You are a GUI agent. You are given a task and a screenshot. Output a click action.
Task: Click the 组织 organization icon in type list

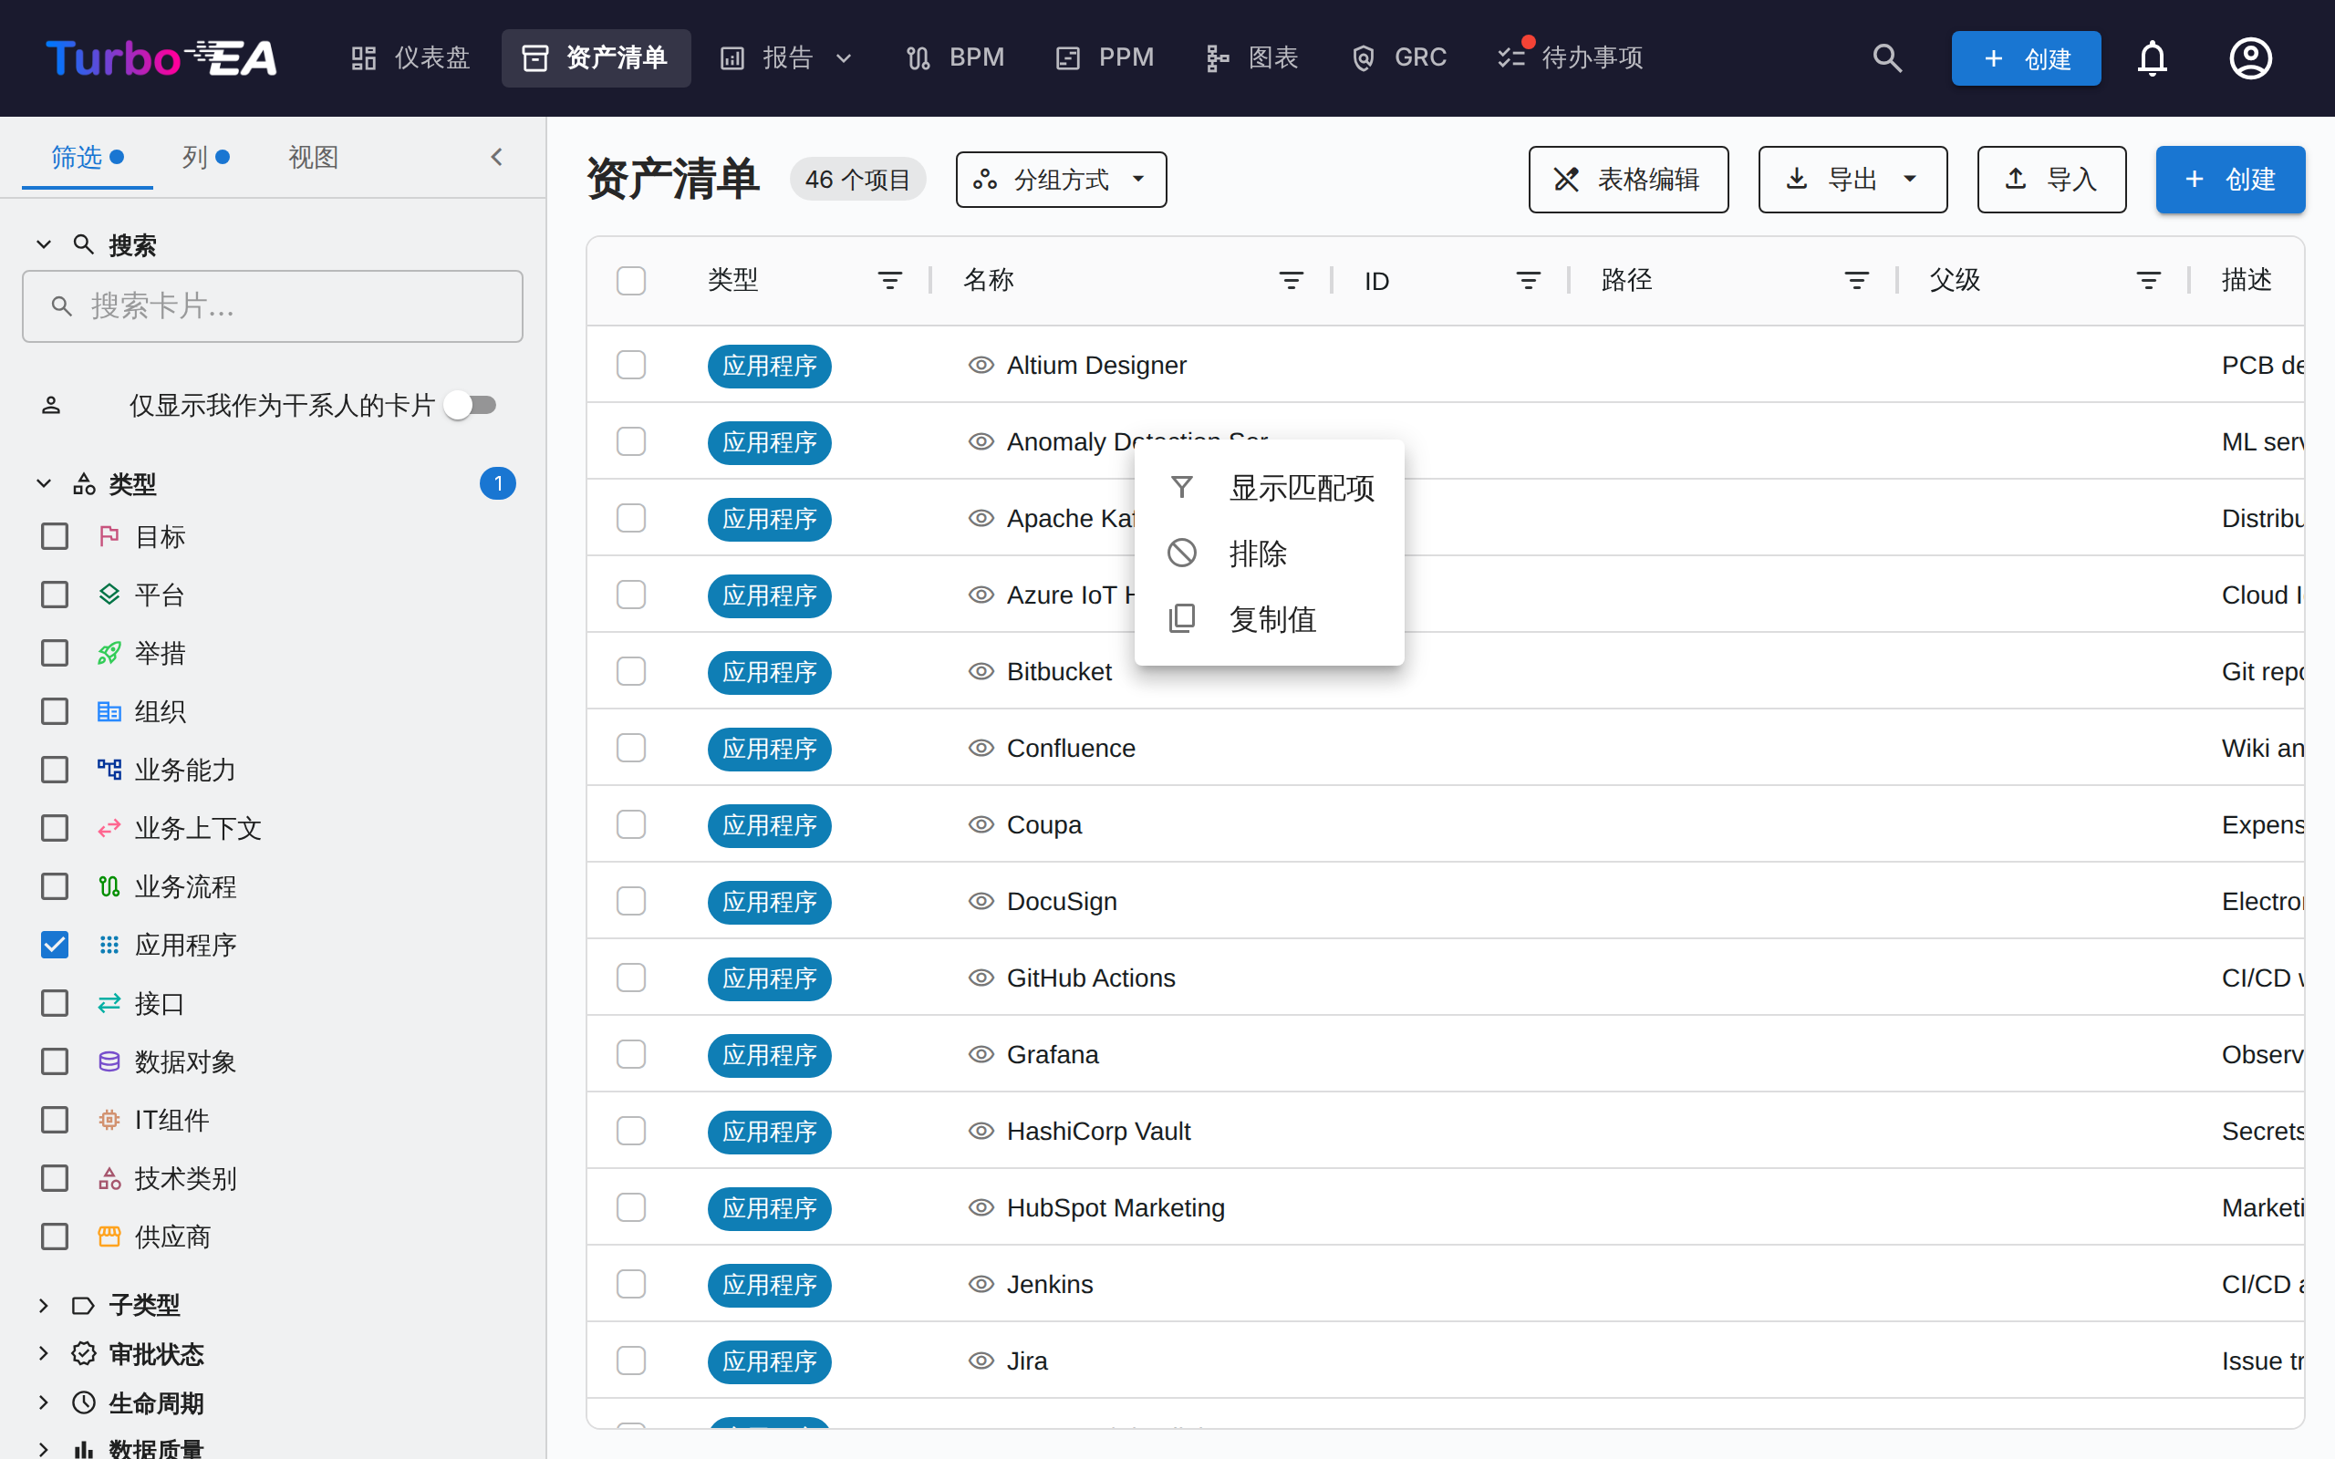pyautogui.click(x=109, y=712)
